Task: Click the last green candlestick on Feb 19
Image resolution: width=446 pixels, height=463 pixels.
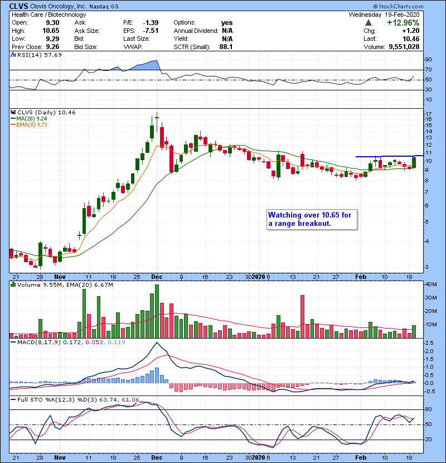Action: [x=414, y=162]
